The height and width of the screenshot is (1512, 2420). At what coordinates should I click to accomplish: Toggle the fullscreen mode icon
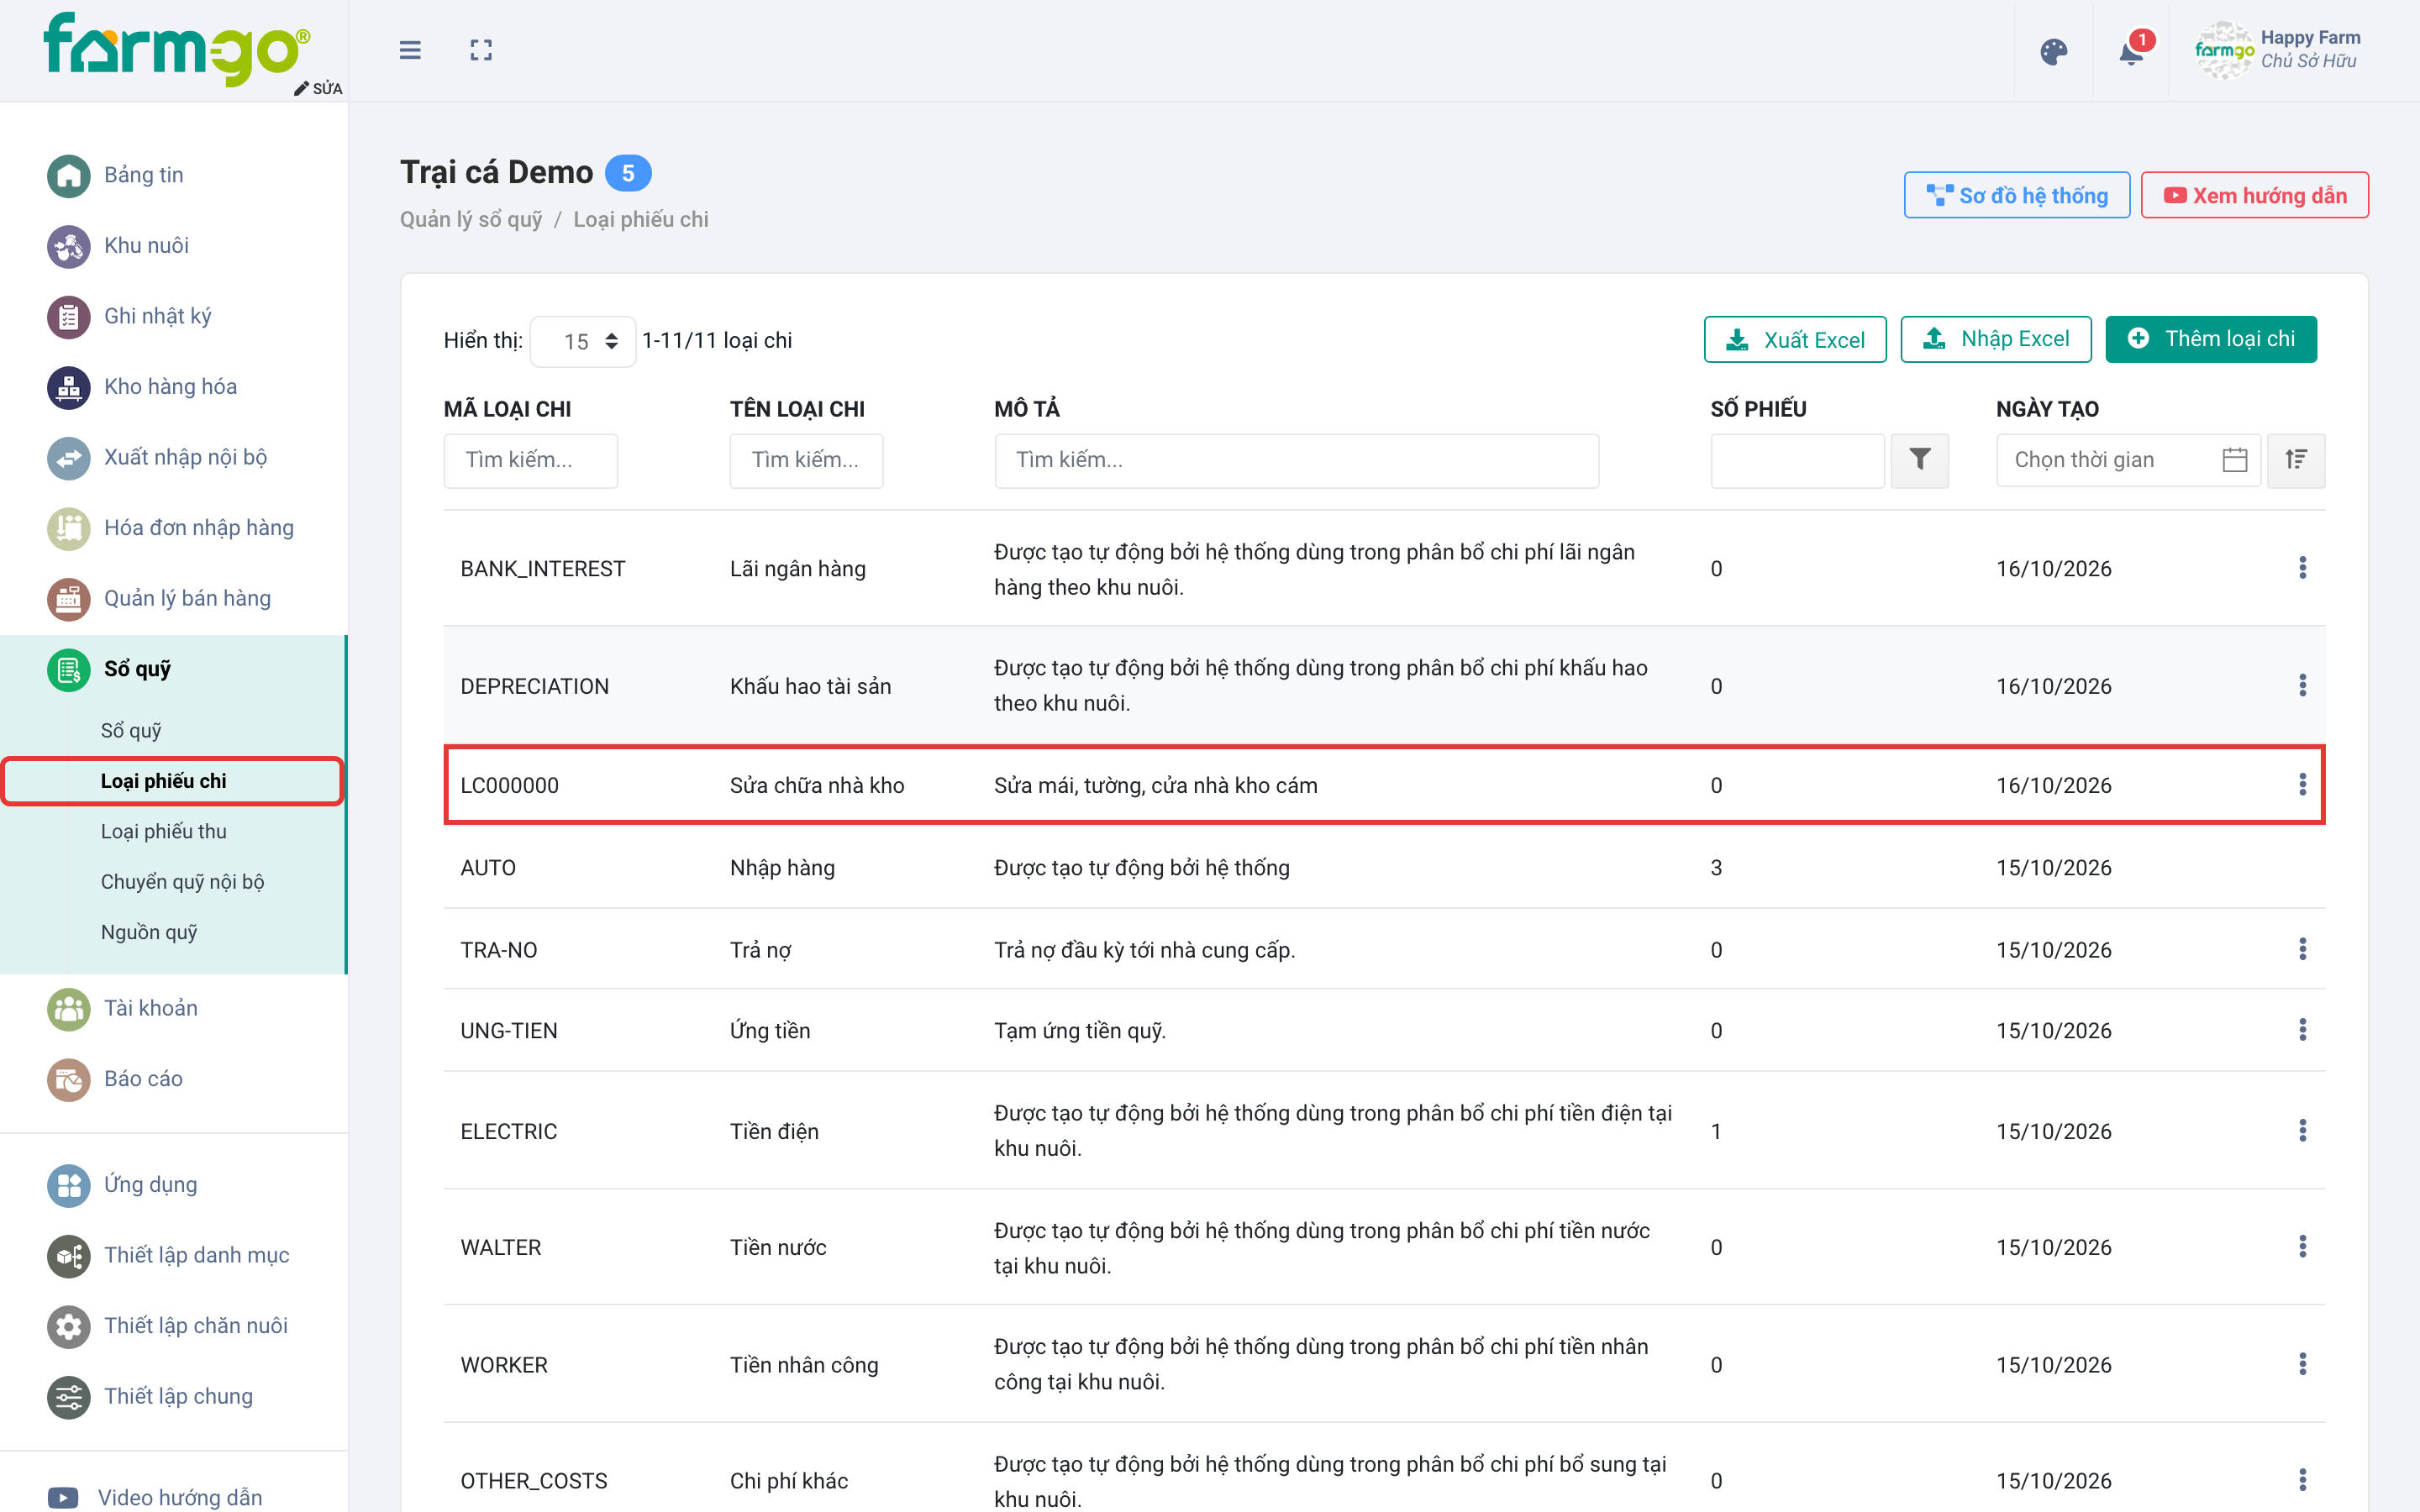pos(481,50)
